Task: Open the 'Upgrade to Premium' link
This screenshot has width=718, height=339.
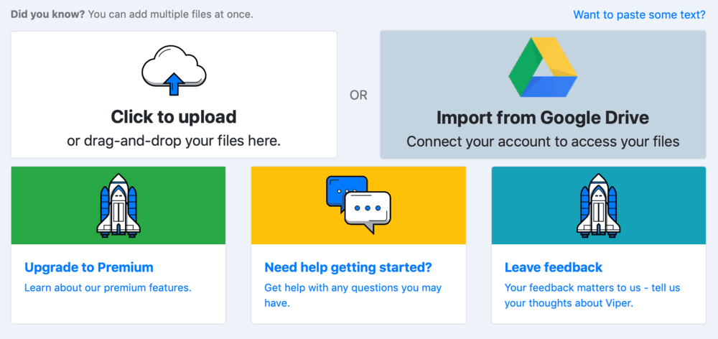Action: [89, 267]
